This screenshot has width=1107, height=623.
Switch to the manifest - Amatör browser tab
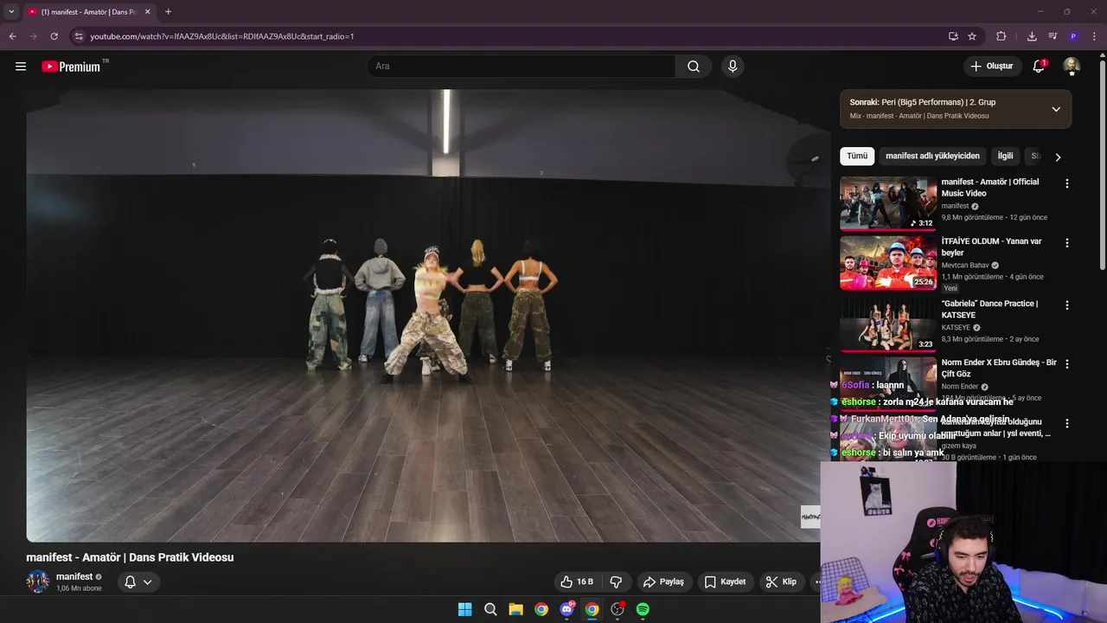click(x=87, y=12)
